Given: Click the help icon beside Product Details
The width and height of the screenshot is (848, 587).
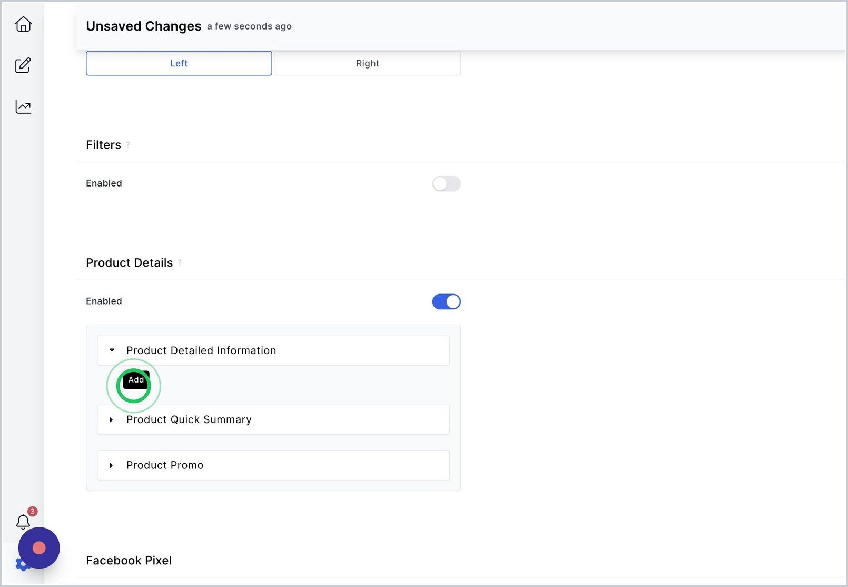Looking at the screenshot, I should pos(180,262).
